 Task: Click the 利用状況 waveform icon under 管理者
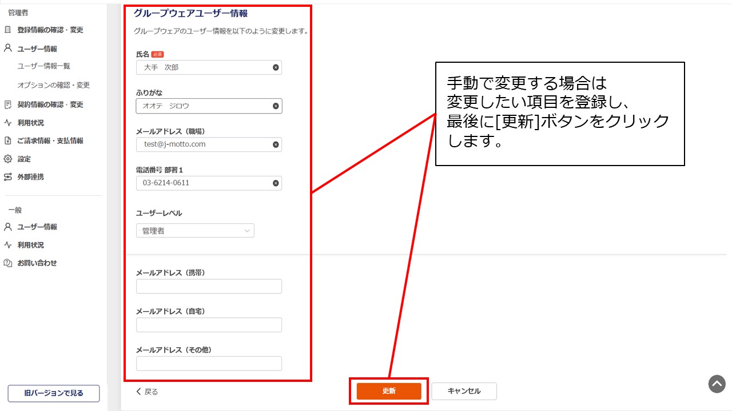click(9, 122)
